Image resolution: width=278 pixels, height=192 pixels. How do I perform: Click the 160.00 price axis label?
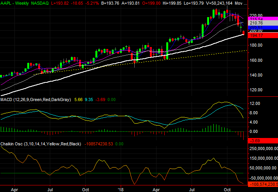pyautogui.click(x=256, y=60)
